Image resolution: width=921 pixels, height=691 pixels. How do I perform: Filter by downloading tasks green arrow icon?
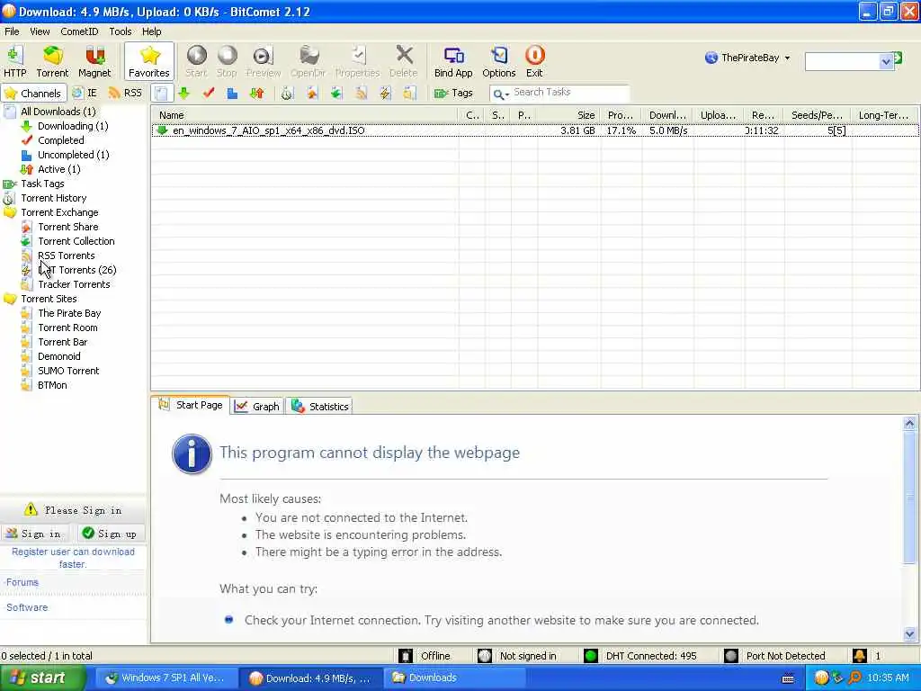[x=184, y=93]
